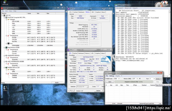172x111 pixels.
Task: Click the Checksum line in Super PI output
Action: click(x=125, y=57)
